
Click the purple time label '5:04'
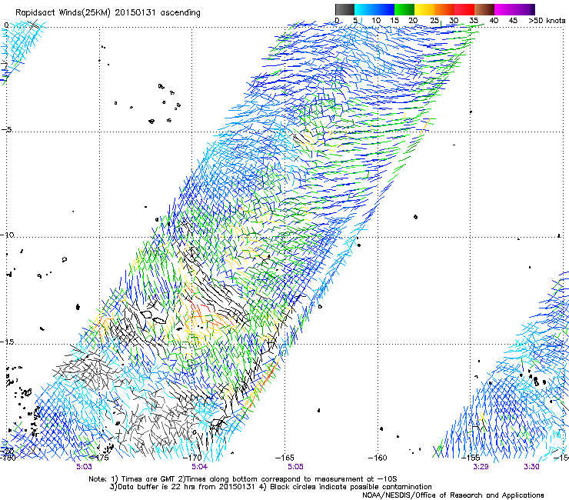[200, 467]
